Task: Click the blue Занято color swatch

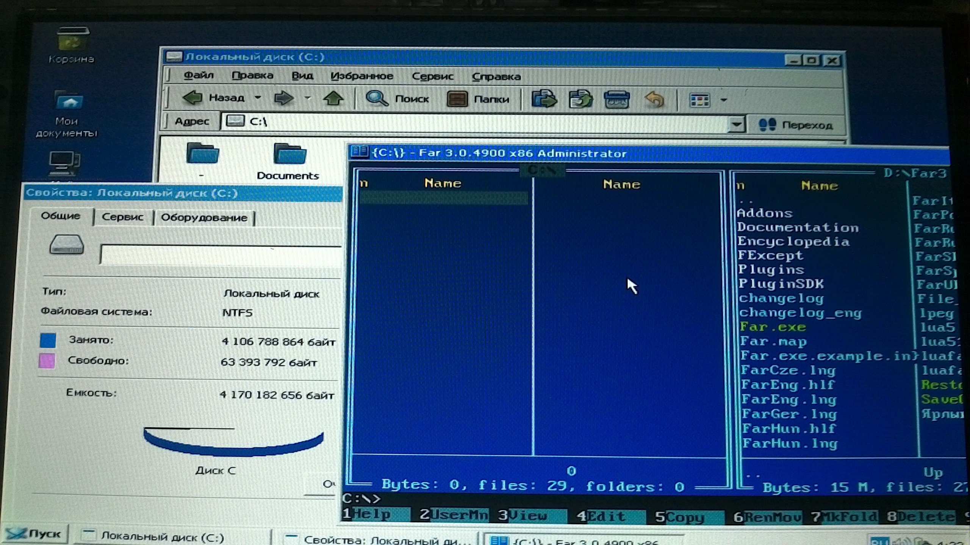Action: pos(48,340)
